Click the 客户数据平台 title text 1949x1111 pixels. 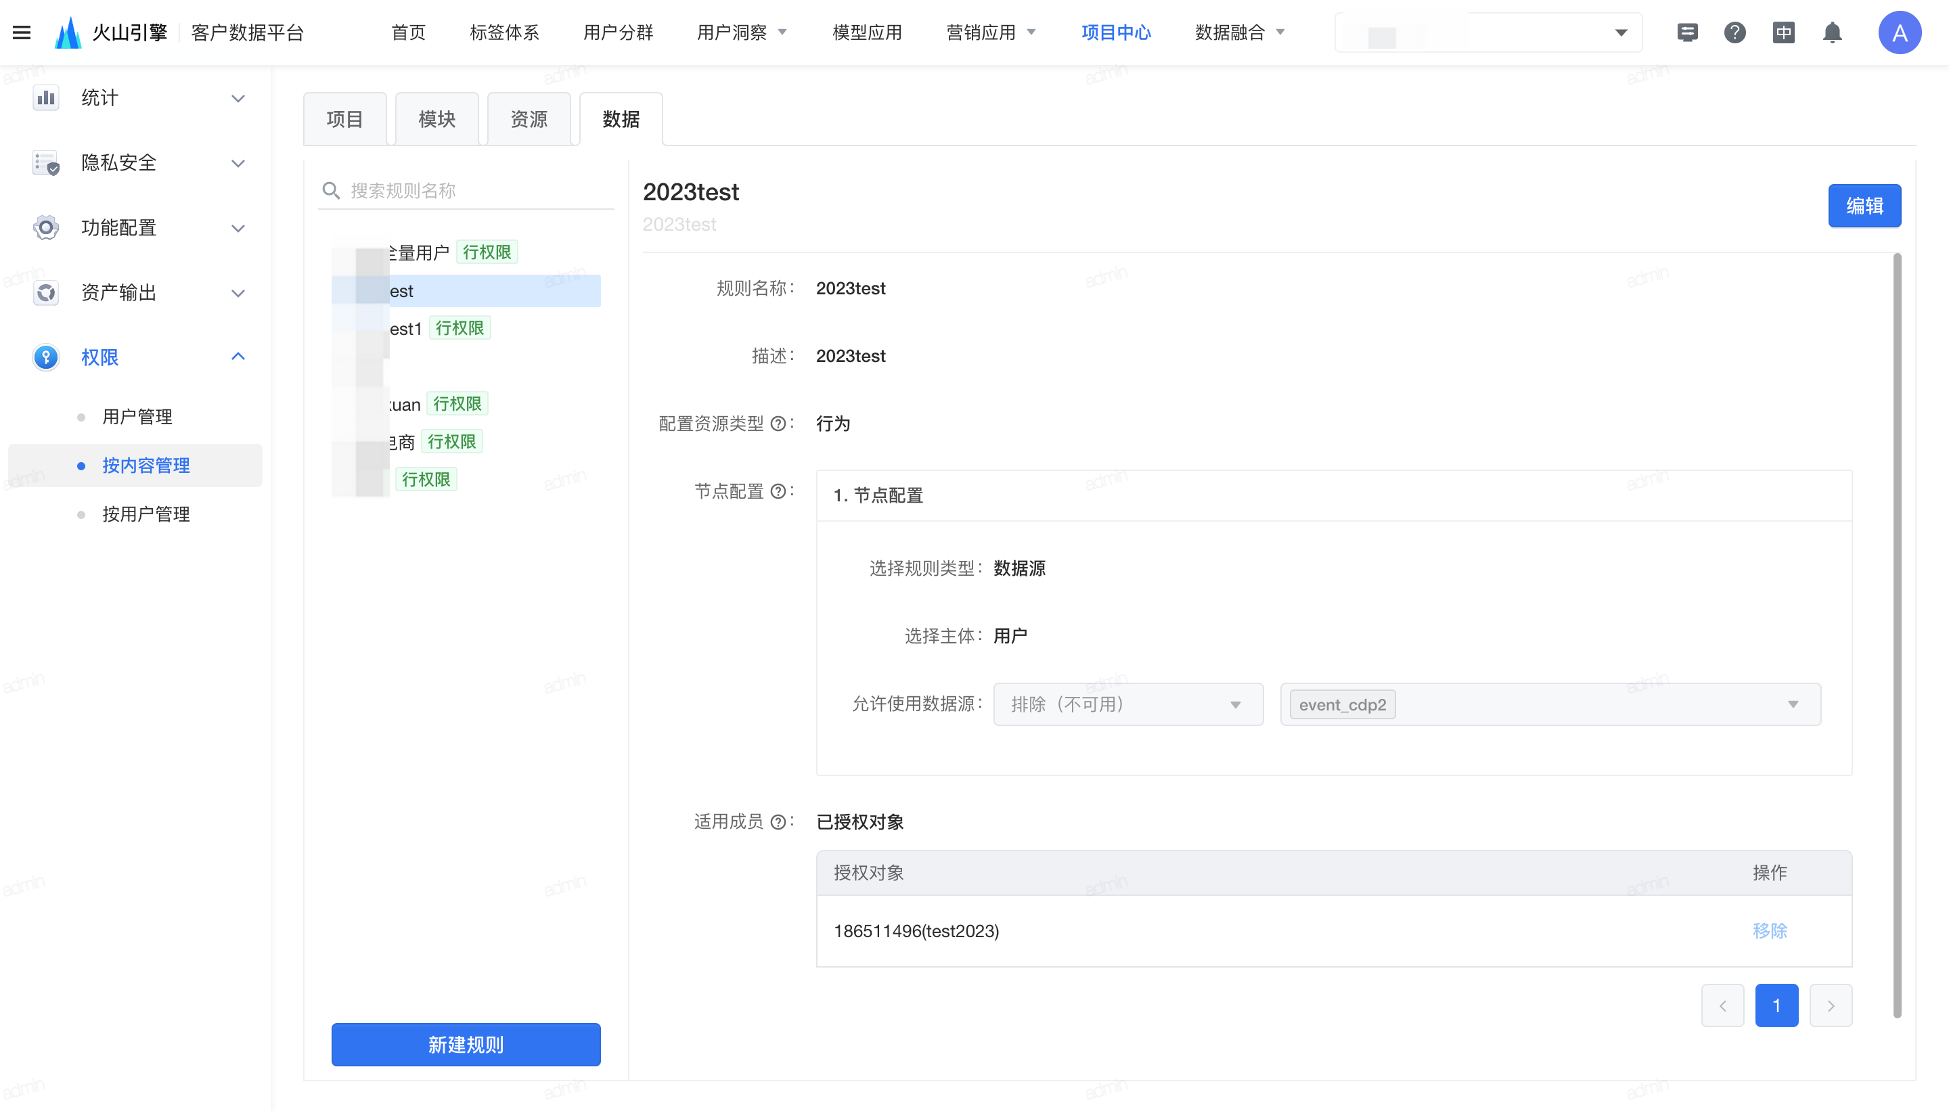247,32
